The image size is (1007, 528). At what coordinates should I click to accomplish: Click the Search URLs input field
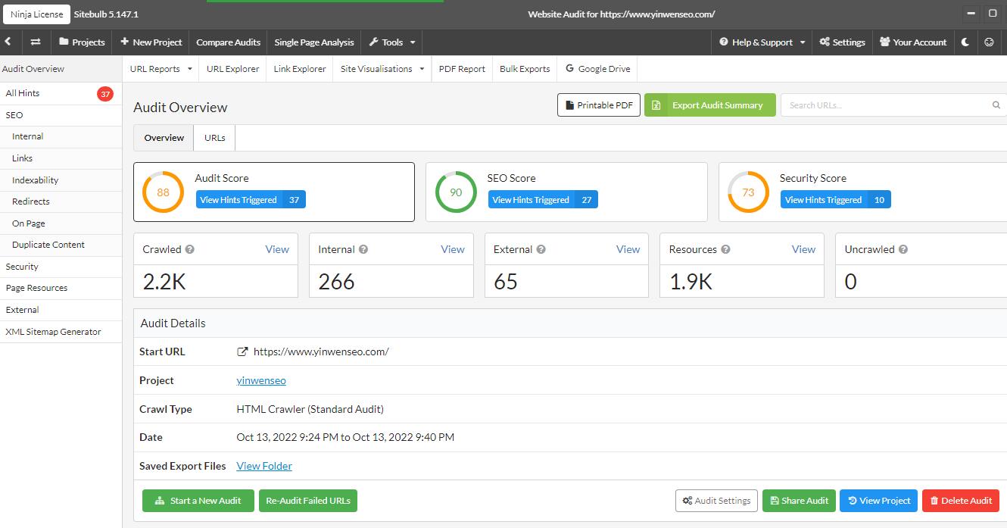886,105
